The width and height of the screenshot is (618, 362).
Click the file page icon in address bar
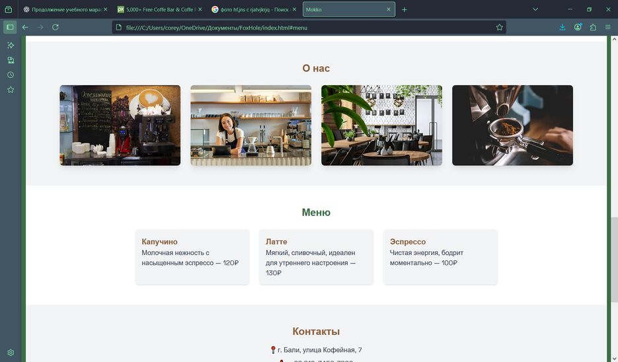coord(118,28)
